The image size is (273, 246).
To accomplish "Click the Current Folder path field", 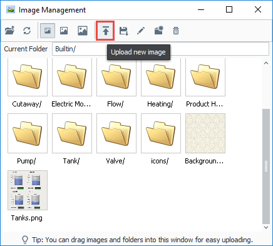I will [x=160, y=49].
